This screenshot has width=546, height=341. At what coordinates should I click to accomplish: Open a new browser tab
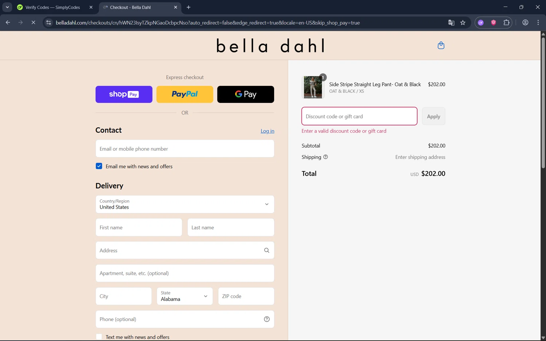tap(189, 7)
